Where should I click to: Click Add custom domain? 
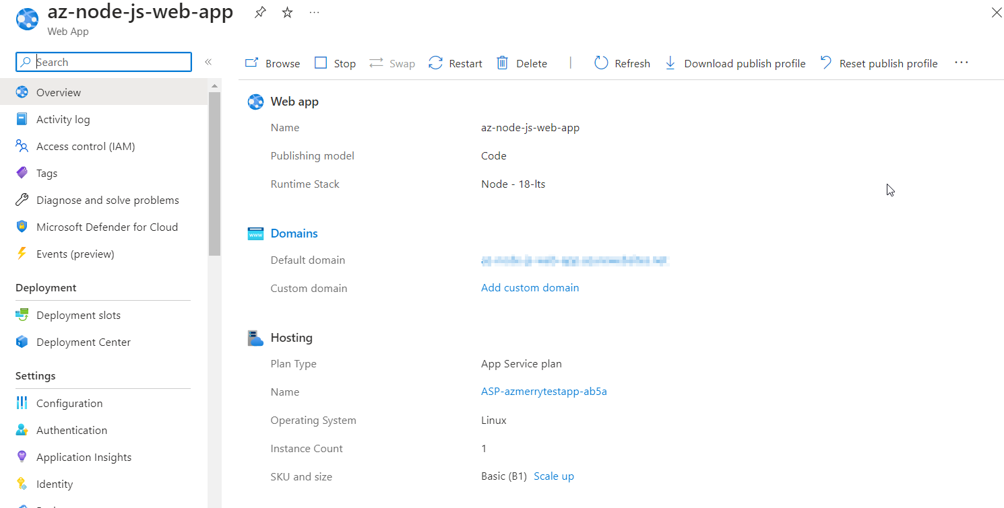(530, 287)
